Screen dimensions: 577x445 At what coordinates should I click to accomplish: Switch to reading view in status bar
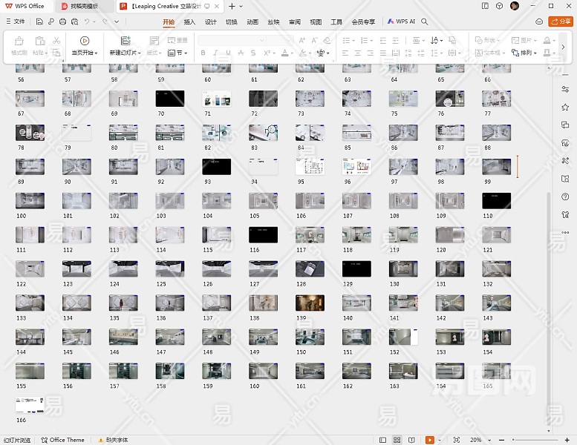411,440
